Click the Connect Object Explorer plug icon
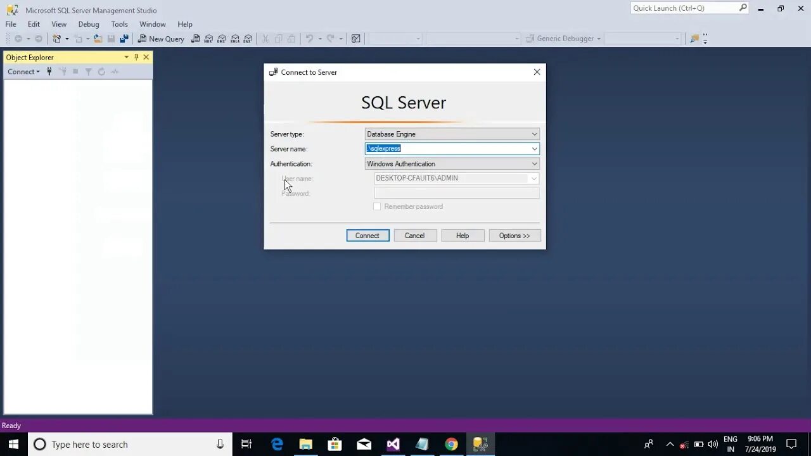This screenshot has height=456, width=811. click(49, 72)
